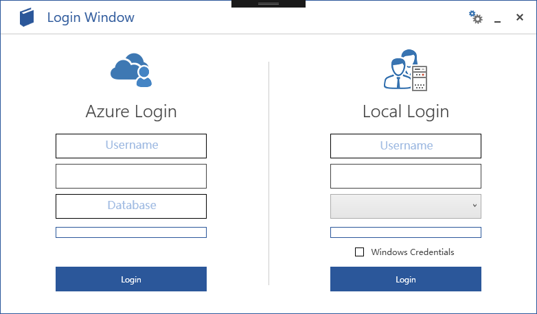The height and width of the screenshot is (314, 537).
Task: Click Login button under Azure Login
Action: [131, 279]
